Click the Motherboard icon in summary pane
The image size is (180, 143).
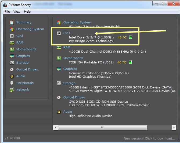click(59, 58)
